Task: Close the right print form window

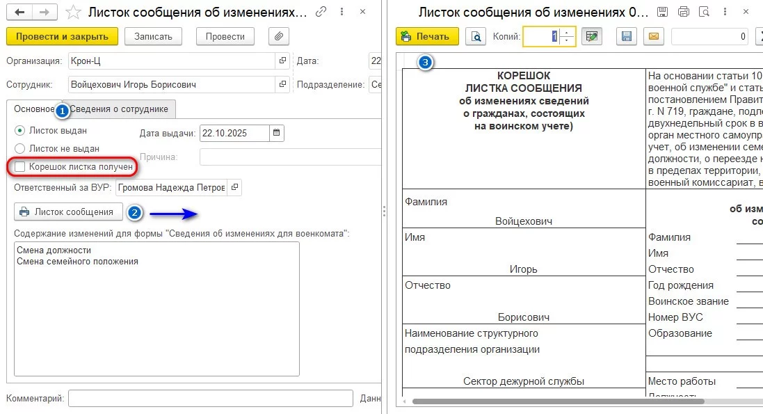Action: pos(746,12)
